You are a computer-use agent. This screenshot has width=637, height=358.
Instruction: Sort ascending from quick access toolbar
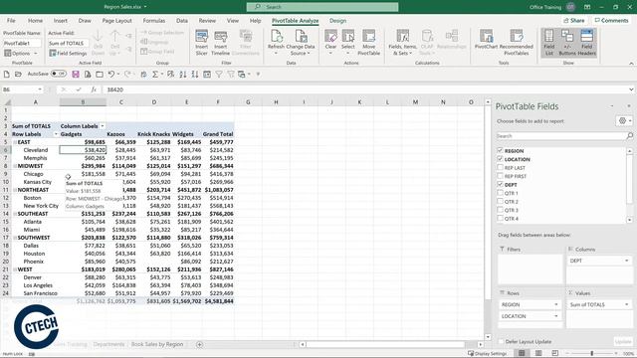(x=183, y=74)
